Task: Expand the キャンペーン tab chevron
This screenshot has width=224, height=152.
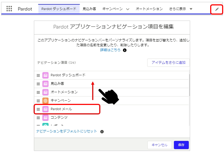Action: pyautogui.click(x=128, y=9)
